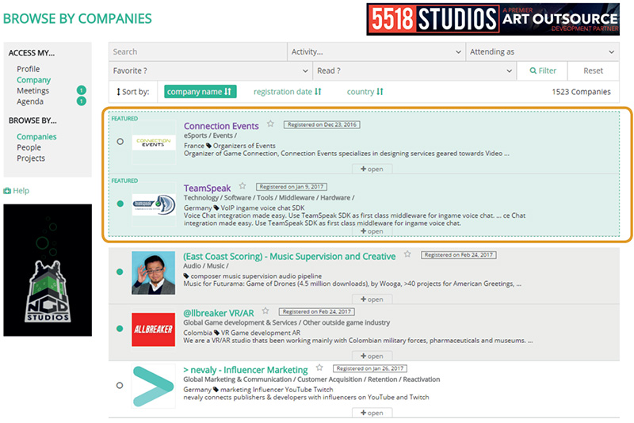Star the TeamSpeak company as favorite
Screen dimensions: 634x423
243,186
